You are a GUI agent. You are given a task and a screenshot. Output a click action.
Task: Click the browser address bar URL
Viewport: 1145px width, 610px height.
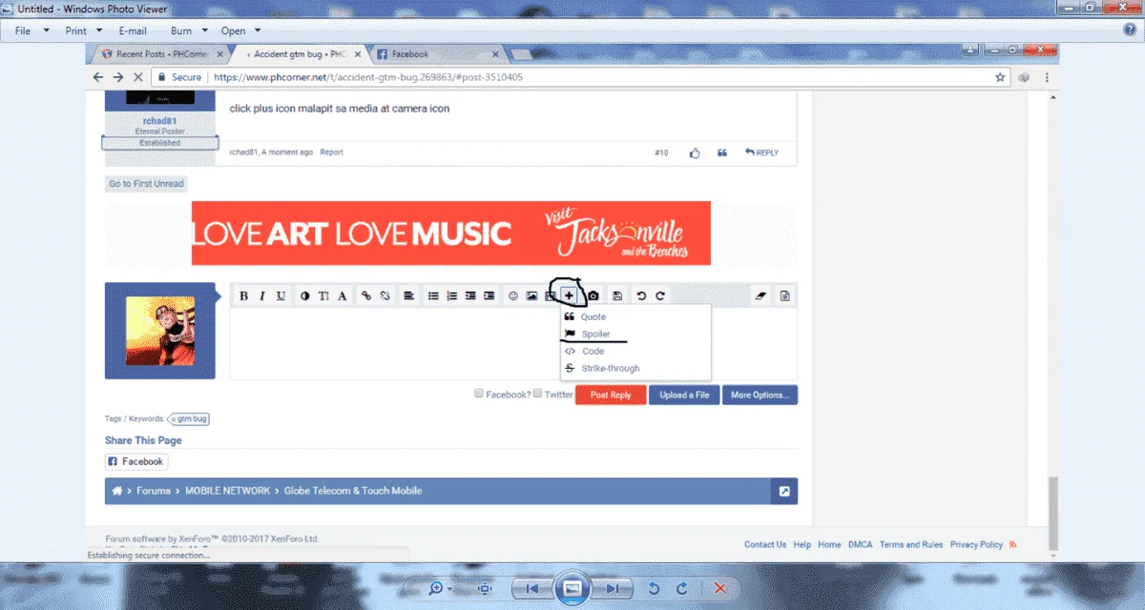coord(368,77)
